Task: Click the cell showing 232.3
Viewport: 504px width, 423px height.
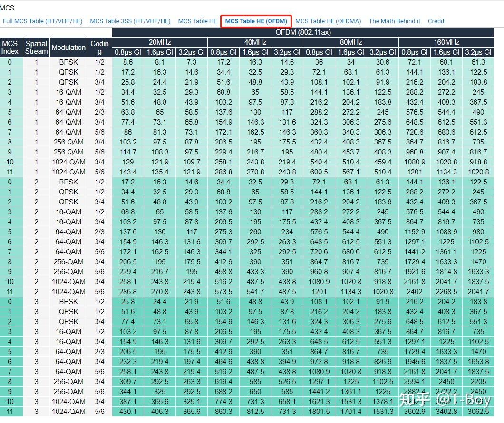Action: 128,362
